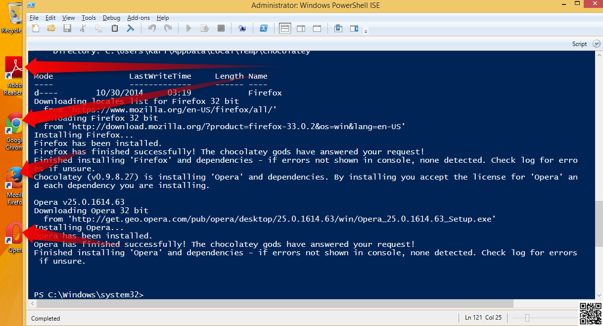603x326 pixels.
Task: Click the 'Firefox has been installed.' line
Action: point(98,143)
